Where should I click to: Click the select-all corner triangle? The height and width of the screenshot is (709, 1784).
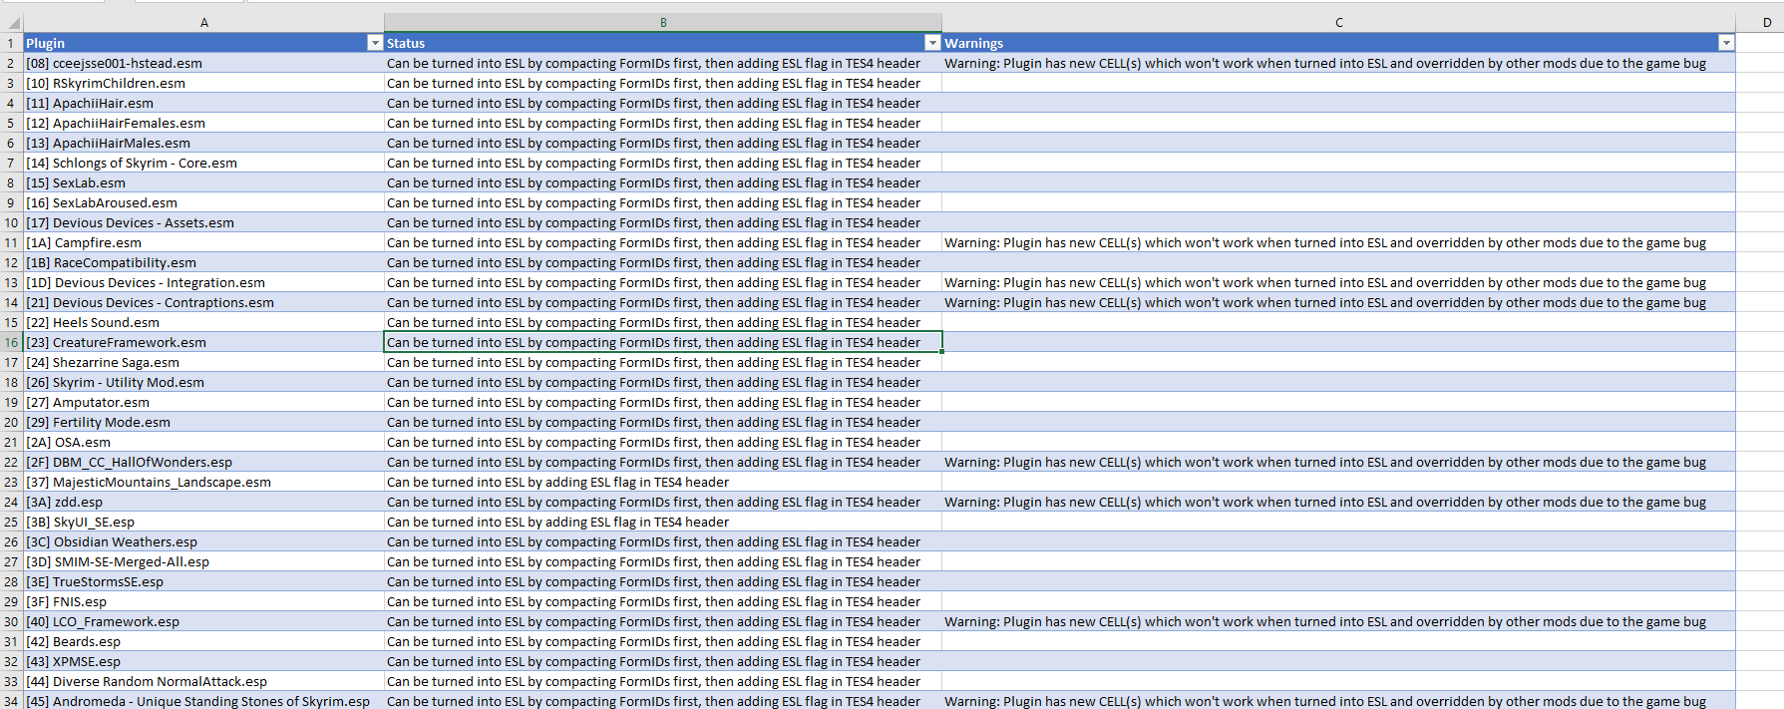pos(12,22)
